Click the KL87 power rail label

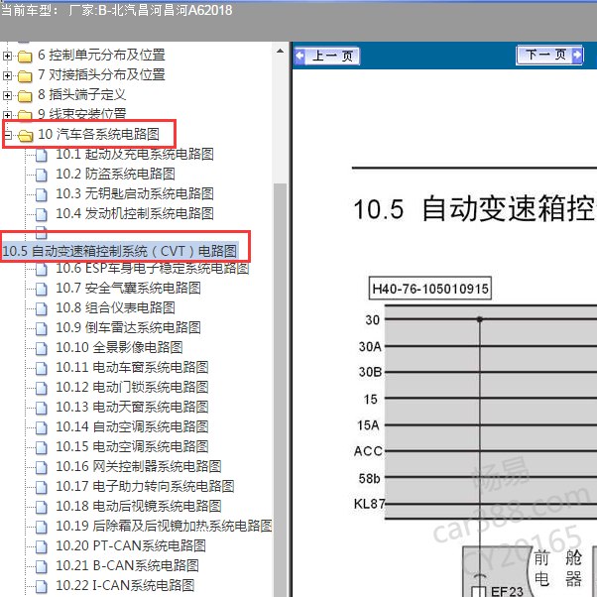(369, 504)
